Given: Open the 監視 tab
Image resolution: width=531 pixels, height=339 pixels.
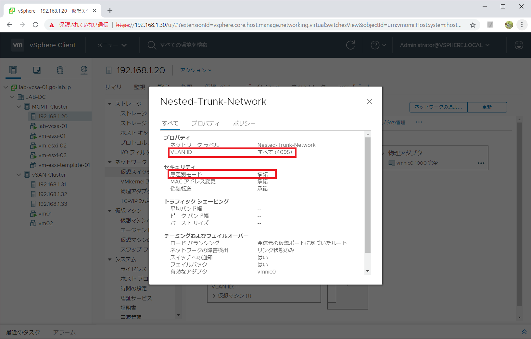Looking at the screenshot, I should [x=140, y=87].
